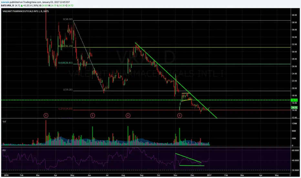Click the BATS:VRX, D symbol label
Viewport: 301px width, 178px height.
click(7, 6)
